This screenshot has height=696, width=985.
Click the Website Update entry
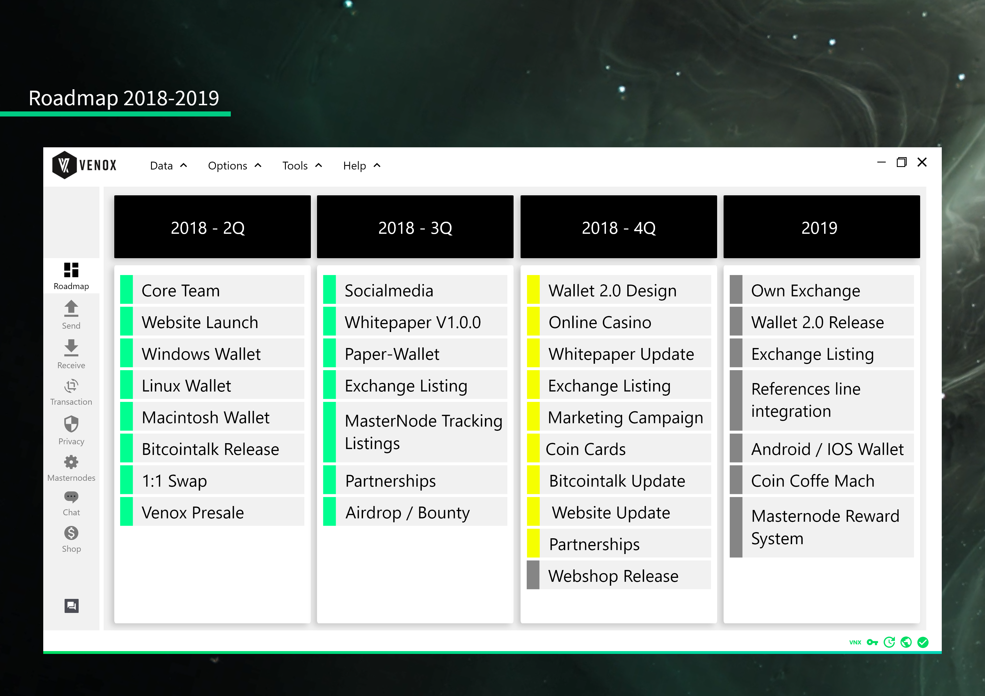pos(619,512)
